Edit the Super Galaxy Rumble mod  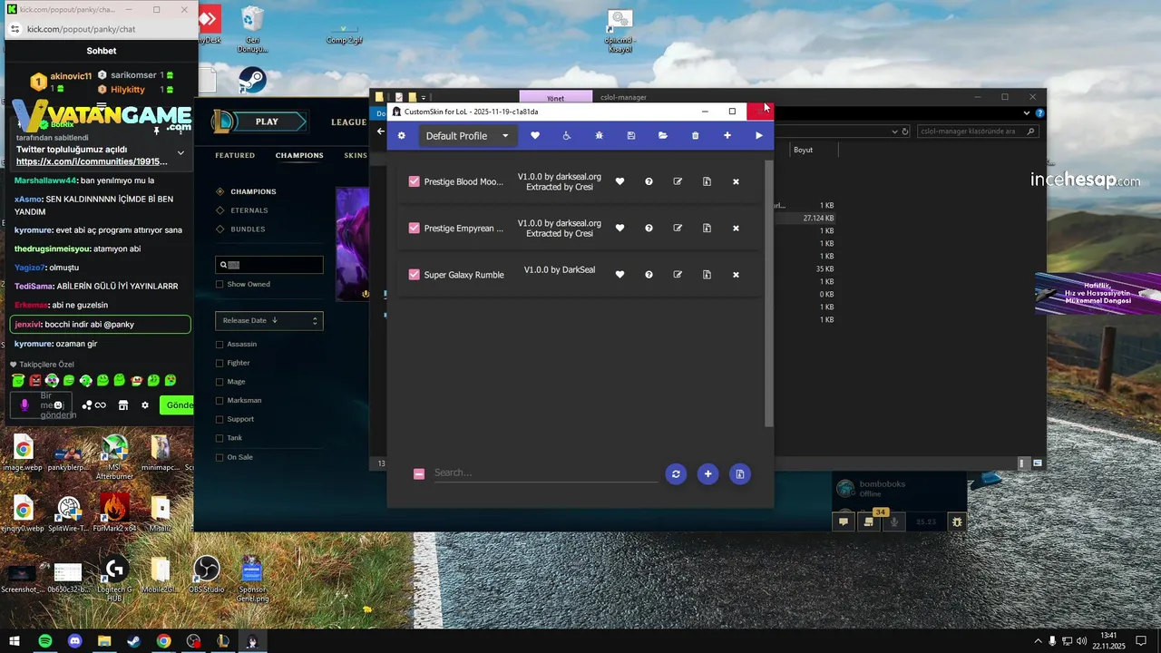[x=678, y=274]
